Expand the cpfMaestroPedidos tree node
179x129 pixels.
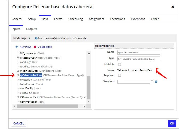pyautogui.click(x=18, y=75)
